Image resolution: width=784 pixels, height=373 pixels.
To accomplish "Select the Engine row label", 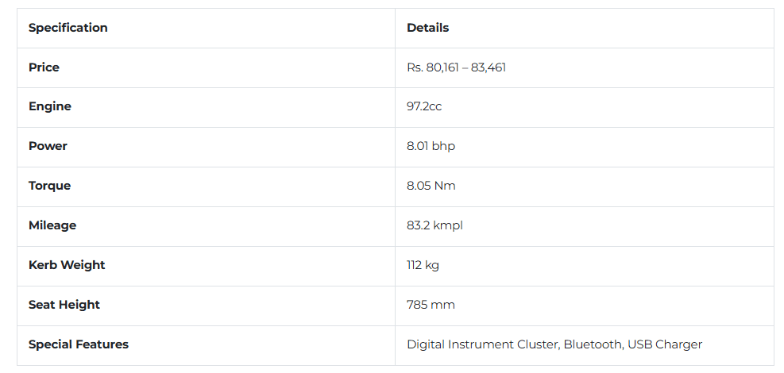I will point(50,107).
